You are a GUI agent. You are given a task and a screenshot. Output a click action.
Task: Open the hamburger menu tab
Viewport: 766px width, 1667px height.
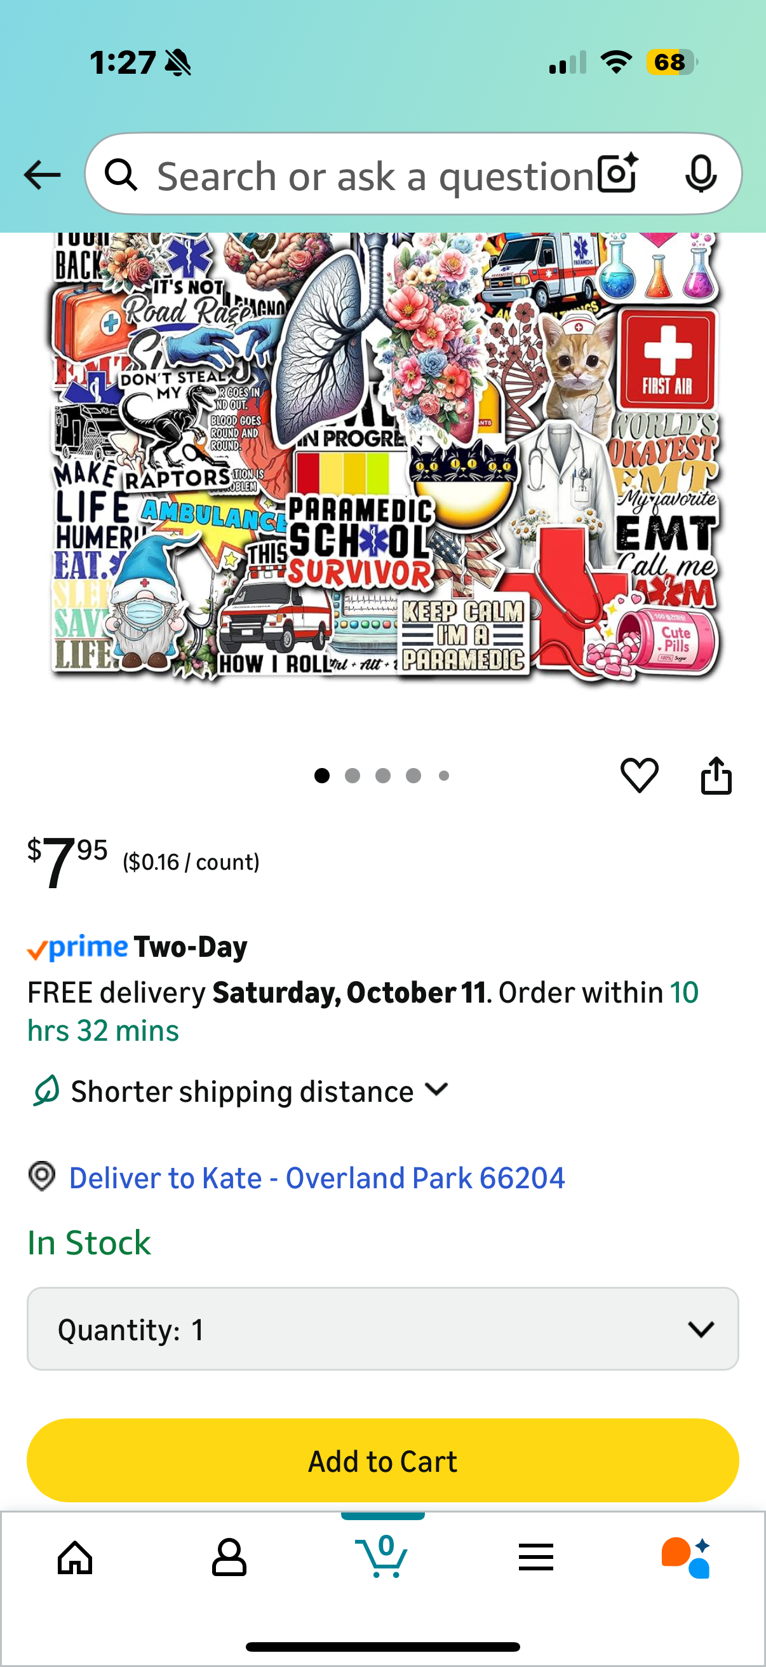point(536,1557)
